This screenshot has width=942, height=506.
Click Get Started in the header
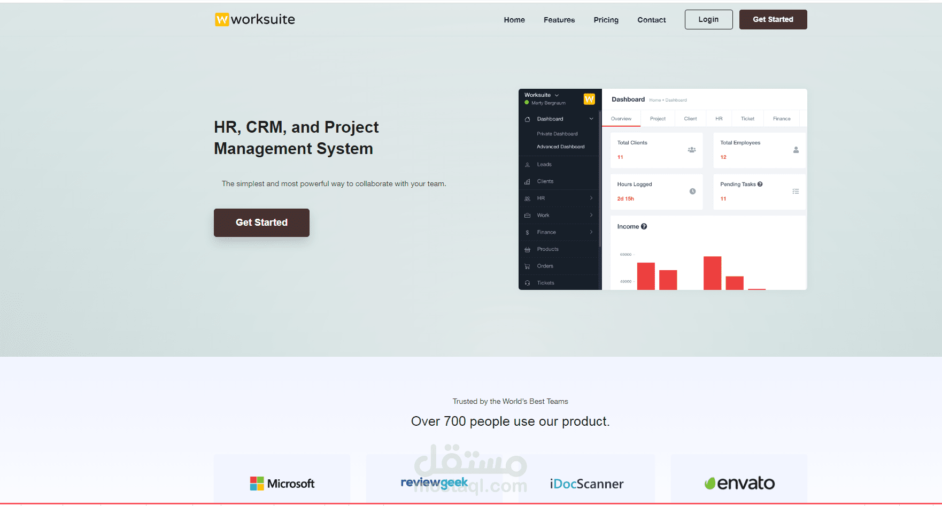pyautogui.click(x=773, y=19)
